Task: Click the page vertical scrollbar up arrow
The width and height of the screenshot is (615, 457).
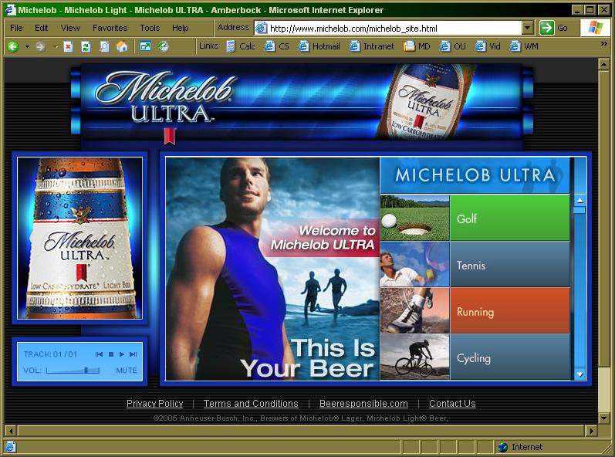Action: click(603, 63)
